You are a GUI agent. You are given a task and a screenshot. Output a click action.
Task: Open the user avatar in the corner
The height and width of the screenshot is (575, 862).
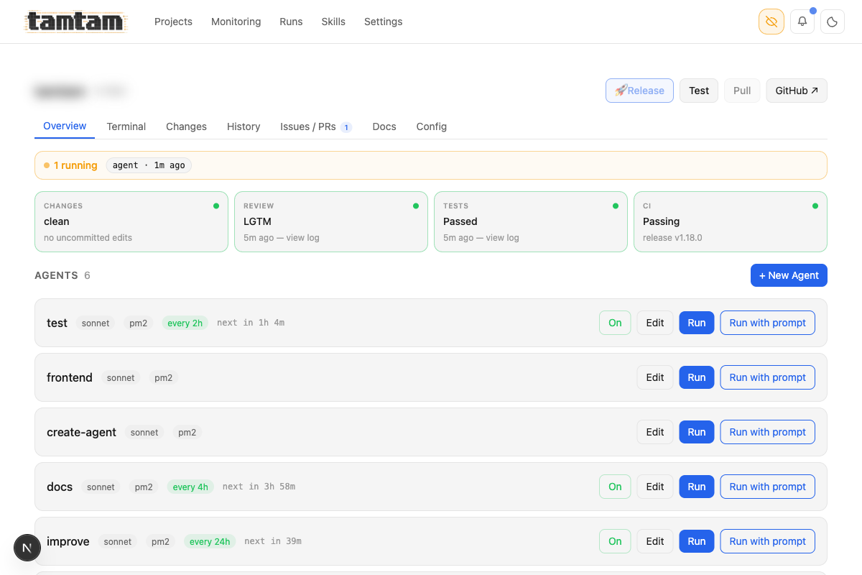coord(27,548)
